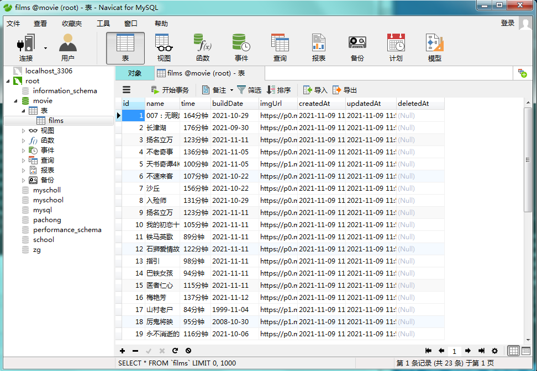The width and height of the screenshot is (537, 371).
Task: Open the 窗口 menu
Action: (x=130, y=24)
